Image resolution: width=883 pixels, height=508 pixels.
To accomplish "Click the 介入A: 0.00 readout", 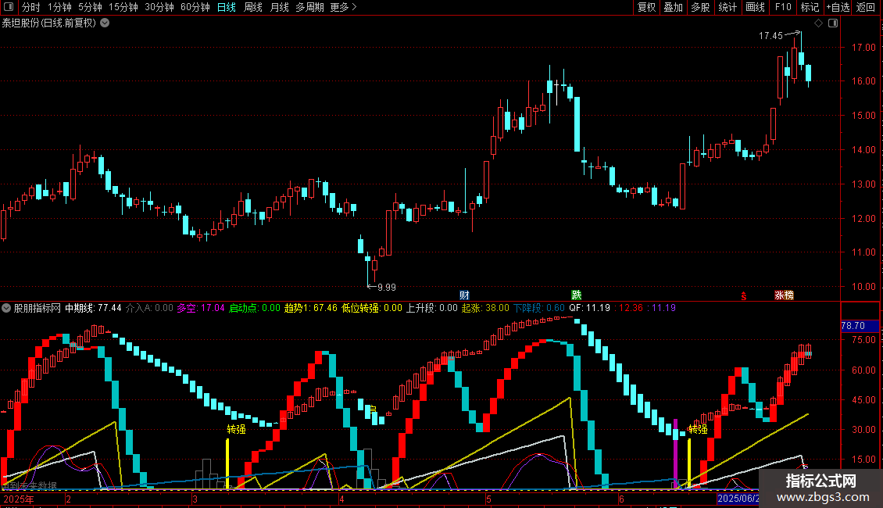I will tap(149, 308).
